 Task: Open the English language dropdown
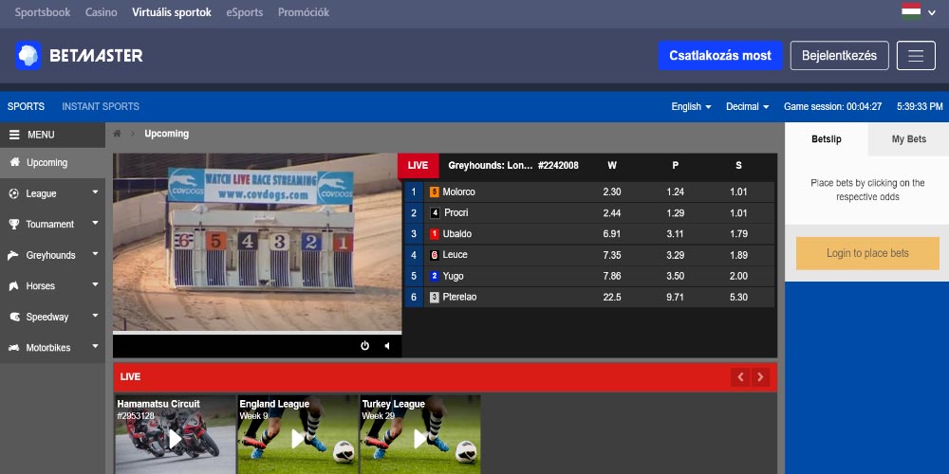click(x=691, y=107)
